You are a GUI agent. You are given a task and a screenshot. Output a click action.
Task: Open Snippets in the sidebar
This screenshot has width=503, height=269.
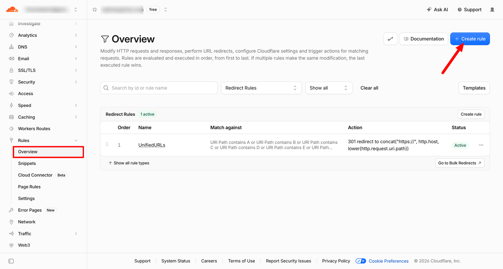point(27,163)
